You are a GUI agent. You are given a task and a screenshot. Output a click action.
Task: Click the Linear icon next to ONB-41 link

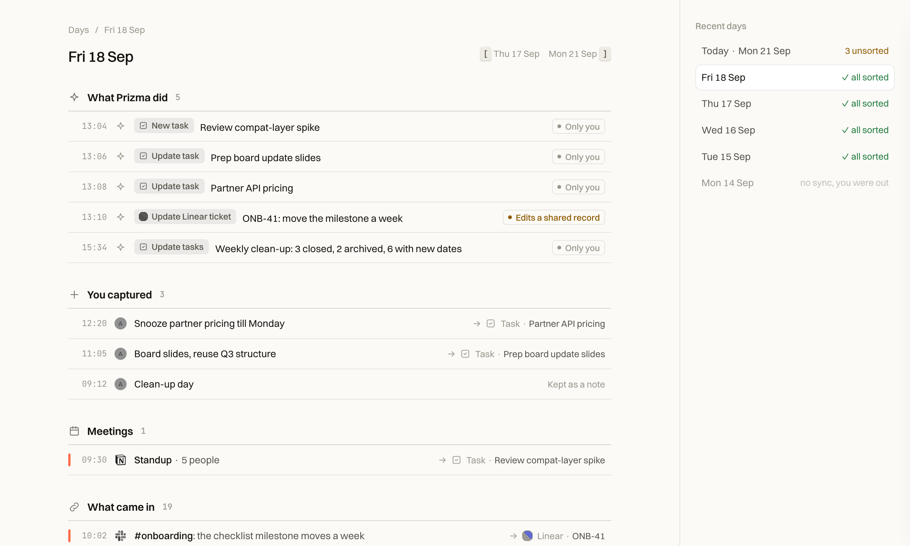tap(527, 536)
